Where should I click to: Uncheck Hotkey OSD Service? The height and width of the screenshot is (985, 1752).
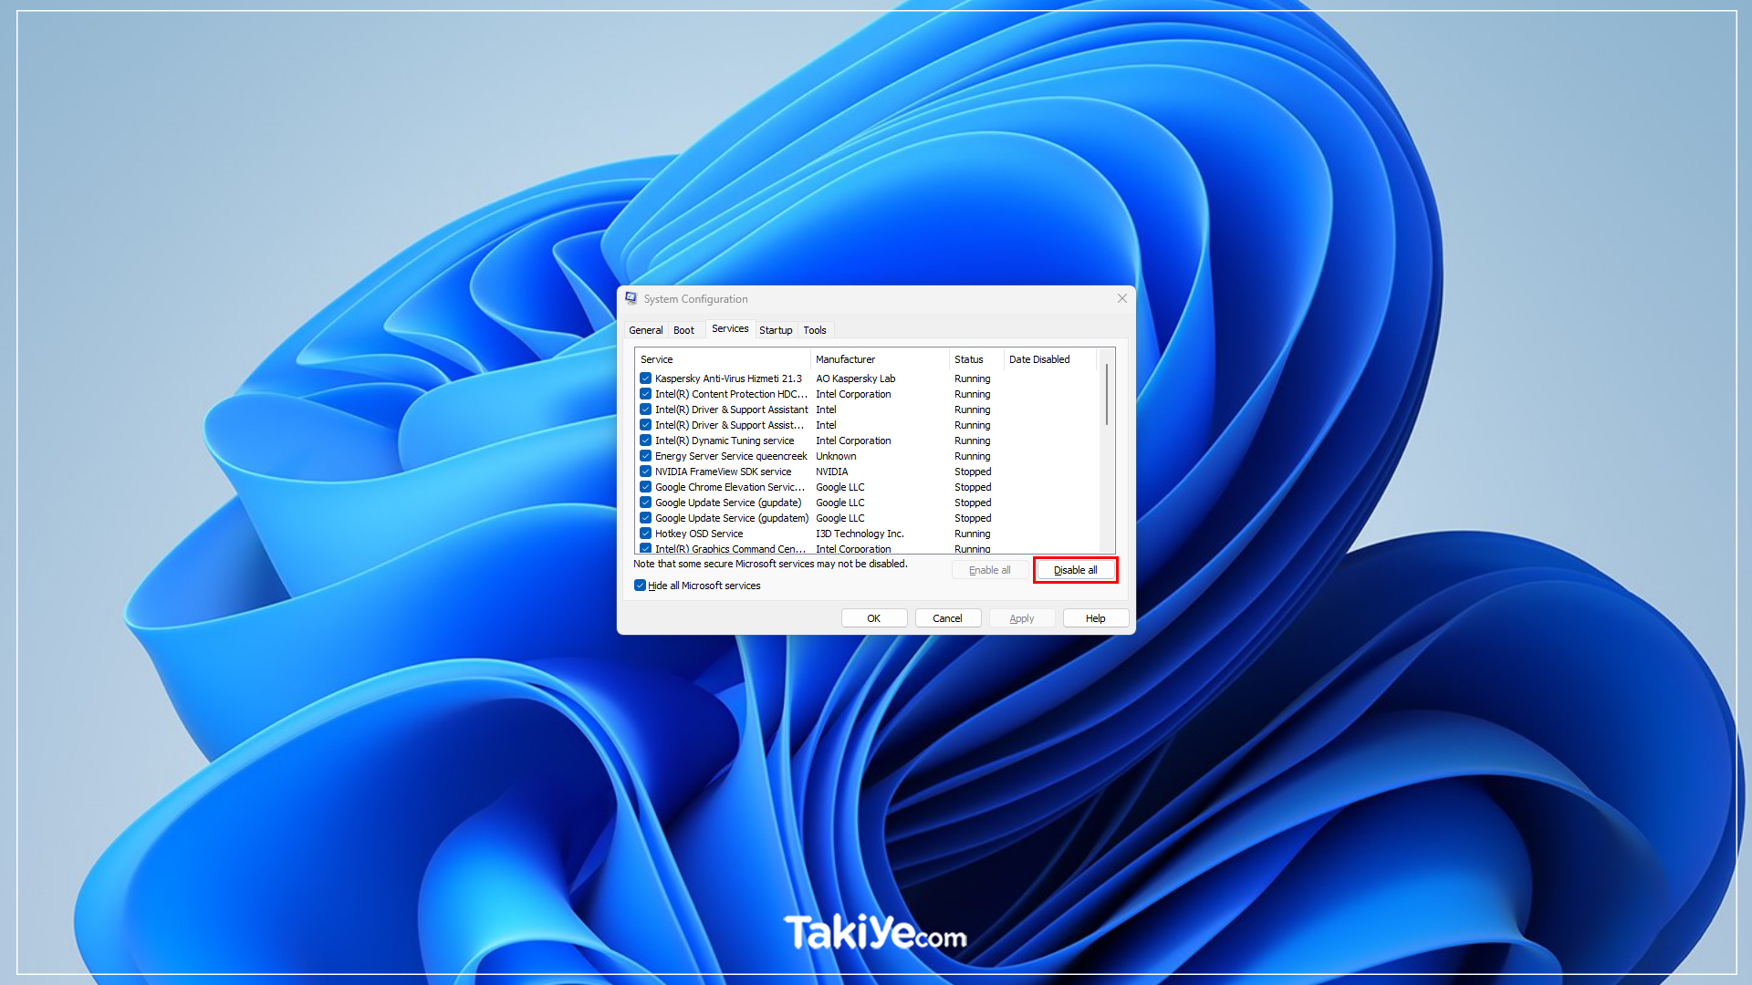click(x=645, y=534)
